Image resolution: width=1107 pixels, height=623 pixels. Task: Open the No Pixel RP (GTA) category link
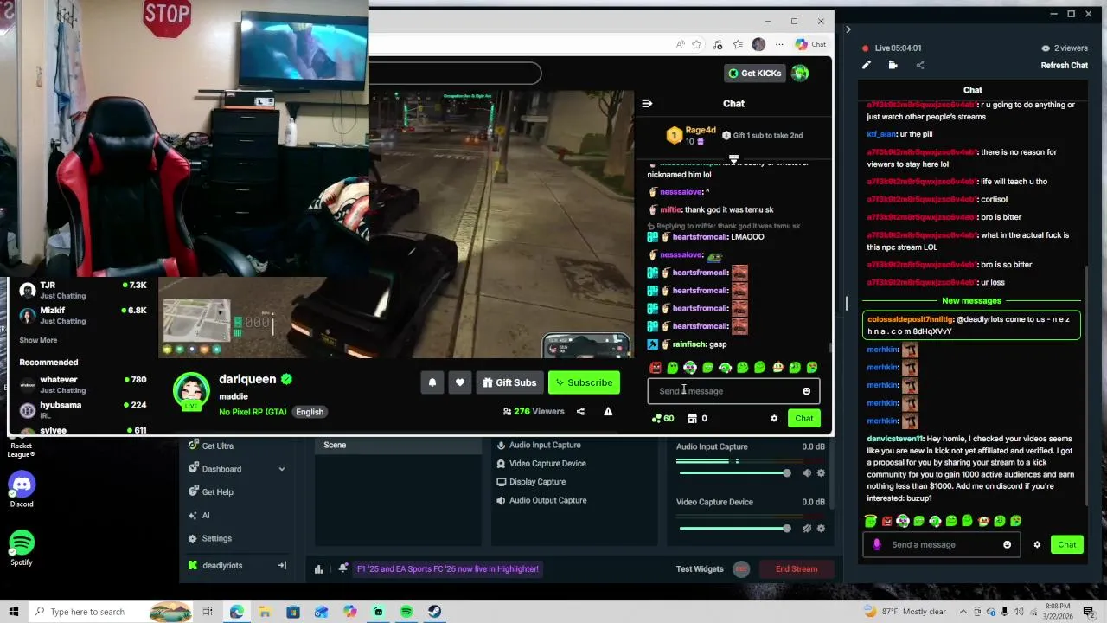253,412
